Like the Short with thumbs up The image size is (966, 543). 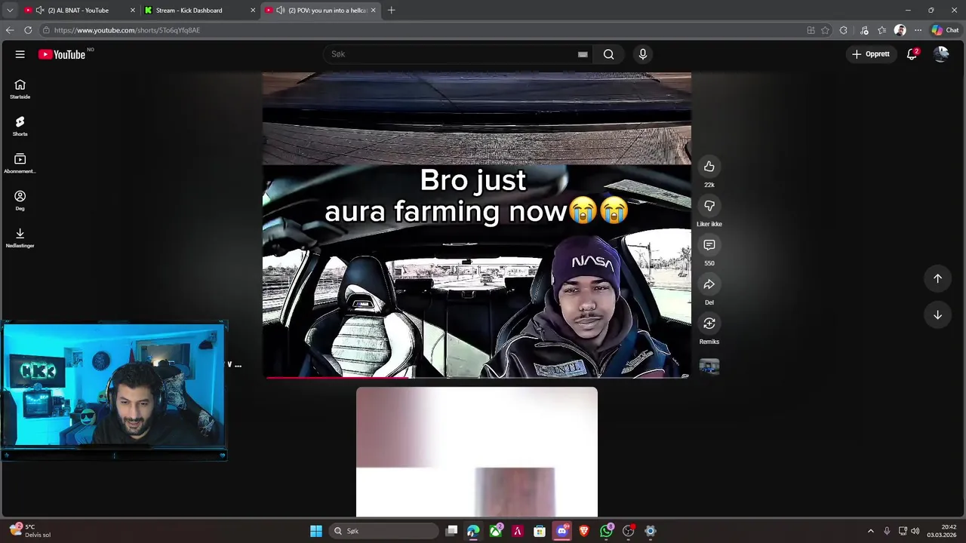[709, 166]
